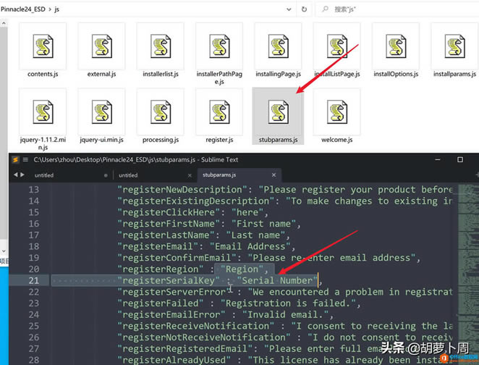Maximize the Sublime Text window
Viewport: 479px width, 365px height.
tap(460, 159)
